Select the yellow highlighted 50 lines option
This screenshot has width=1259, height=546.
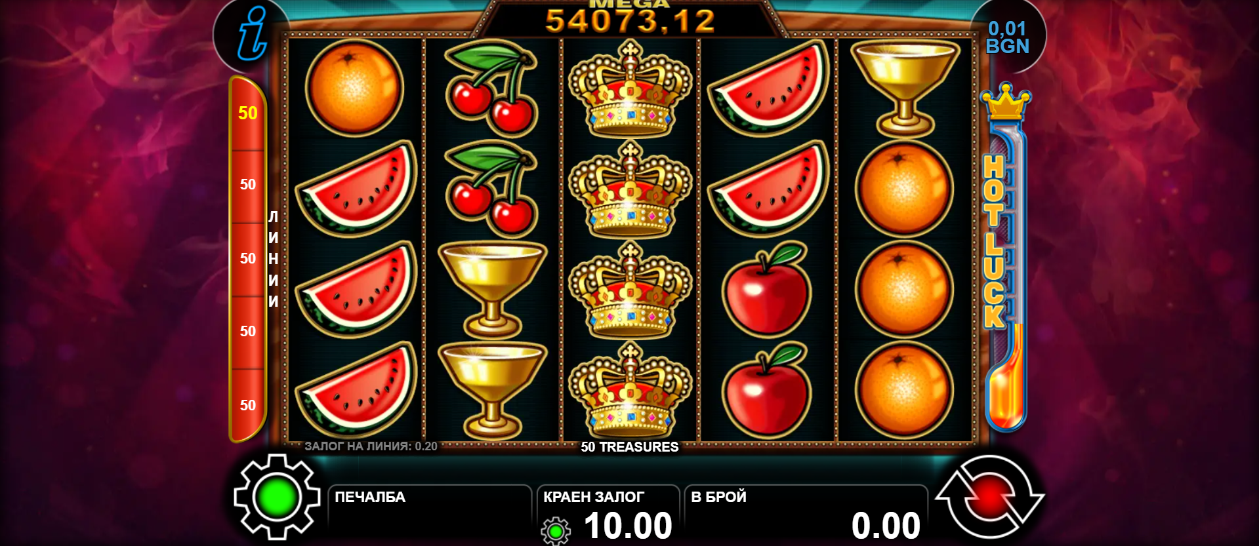click(248, 113)
